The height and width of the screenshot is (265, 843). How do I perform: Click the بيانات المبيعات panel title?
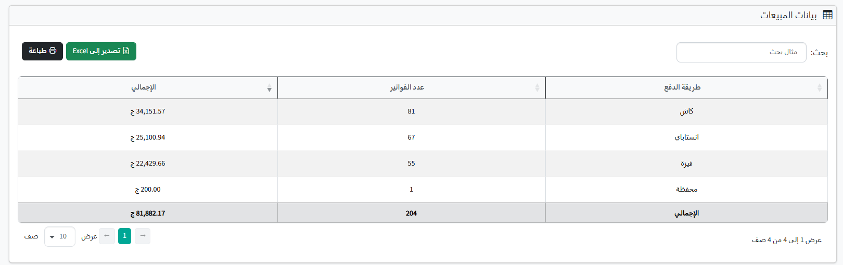[788, 15]
